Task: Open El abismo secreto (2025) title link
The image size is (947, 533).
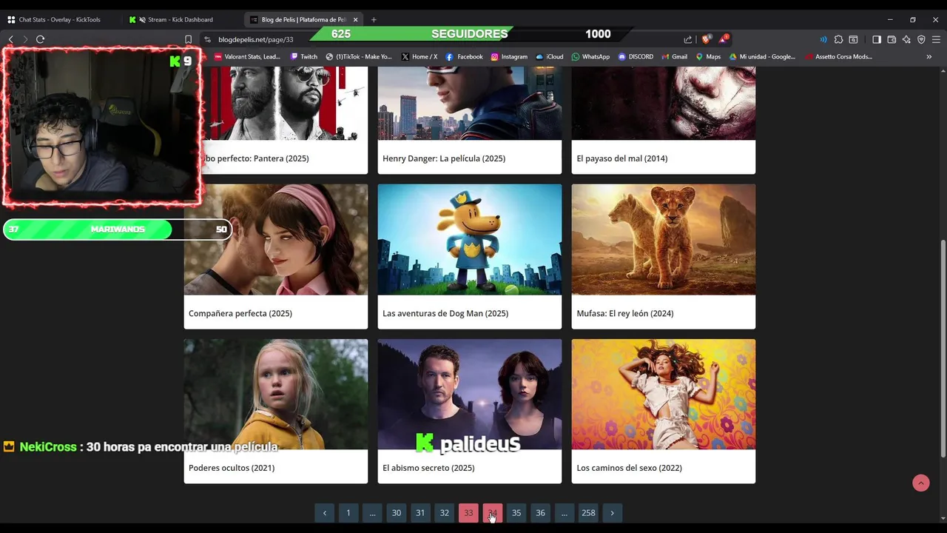Action: click(x=428, y=468)
